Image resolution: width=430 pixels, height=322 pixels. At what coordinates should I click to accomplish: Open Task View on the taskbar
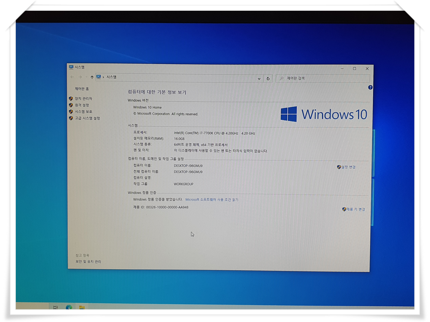pos(55,307)
